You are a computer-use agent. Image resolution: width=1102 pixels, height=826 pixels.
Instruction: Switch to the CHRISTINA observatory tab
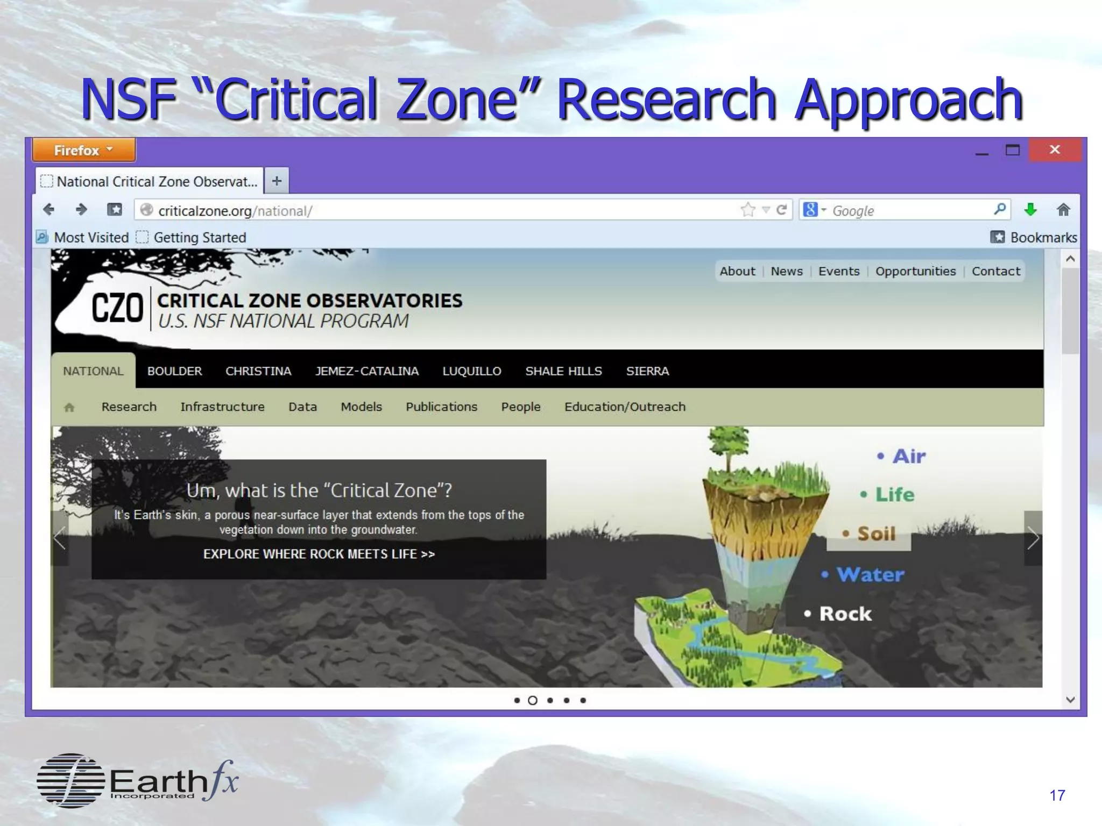coord(258,371)
